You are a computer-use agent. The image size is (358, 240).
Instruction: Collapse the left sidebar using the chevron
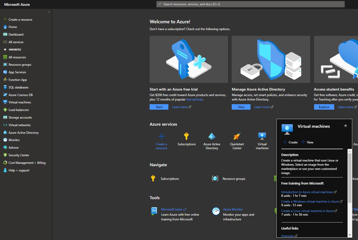click(x=49, y=12)
